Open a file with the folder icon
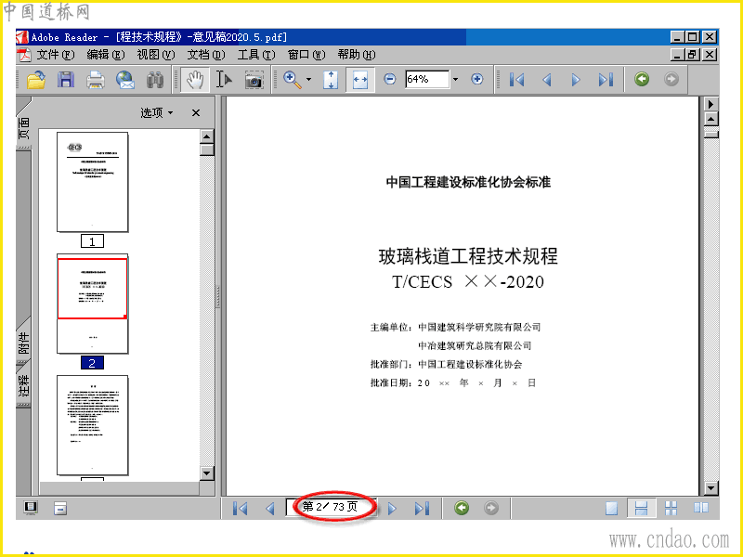 pyautogui.click(x=36, y=80)
